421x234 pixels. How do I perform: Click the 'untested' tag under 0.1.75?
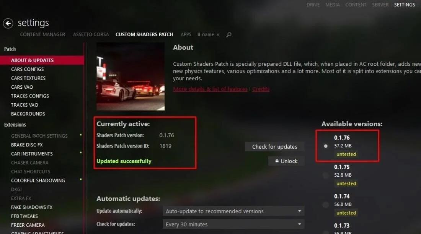point(346,184)
